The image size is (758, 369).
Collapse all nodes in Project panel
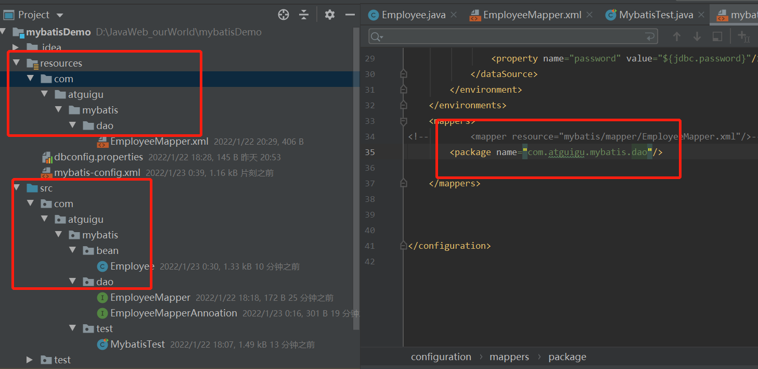[x=304, y=15]
